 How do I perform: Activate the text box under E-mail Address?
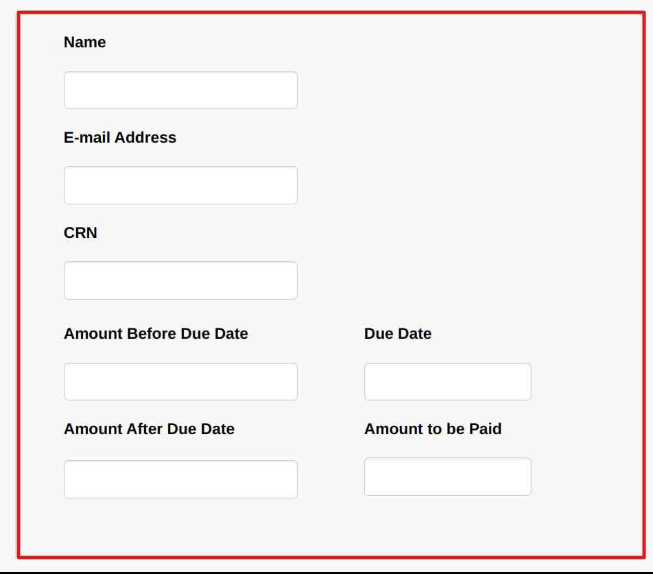click(180, 185)
